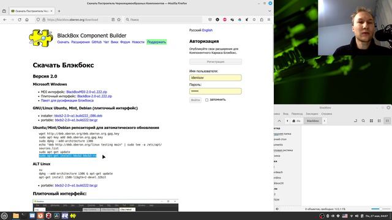
Task: Open the terminal icon in taskbar
Action: (x=24, y=216)
